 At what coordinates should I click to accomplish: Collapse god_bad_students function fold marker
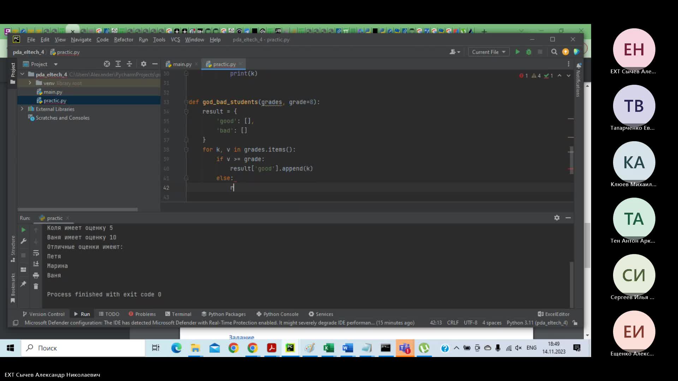tap(186, 102)
